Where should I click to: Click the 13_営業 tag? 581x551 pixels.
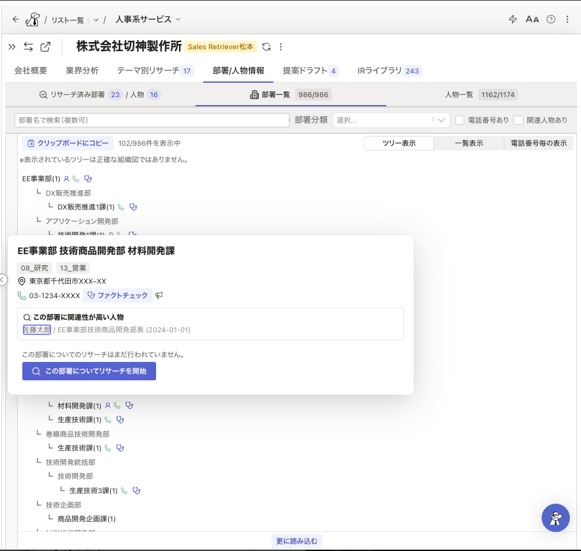(73, 268)
